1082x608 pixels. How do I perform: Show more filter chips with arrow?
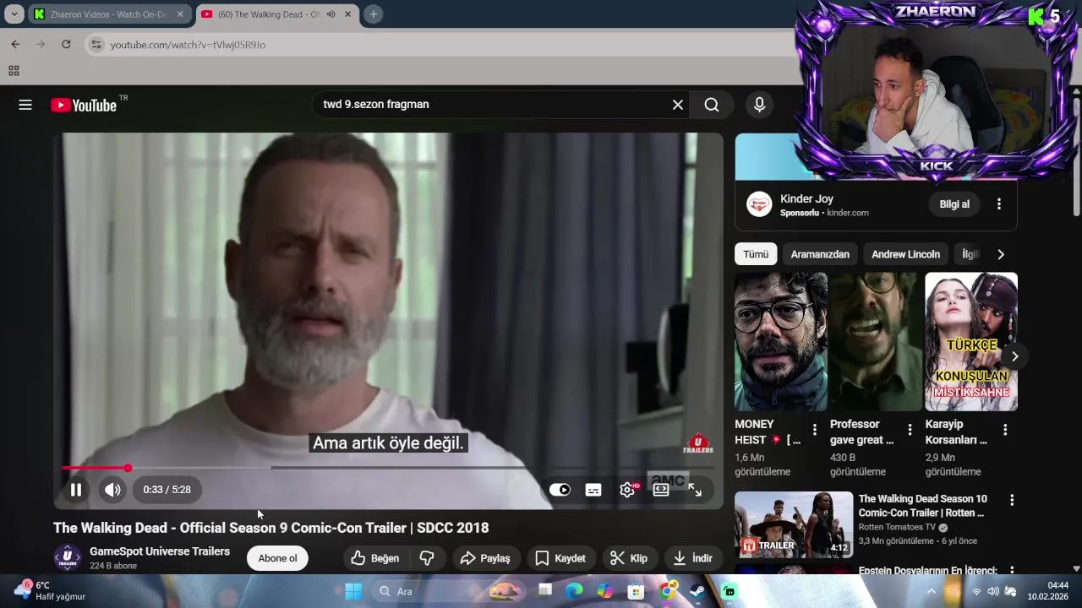(x=1001, y=254)
